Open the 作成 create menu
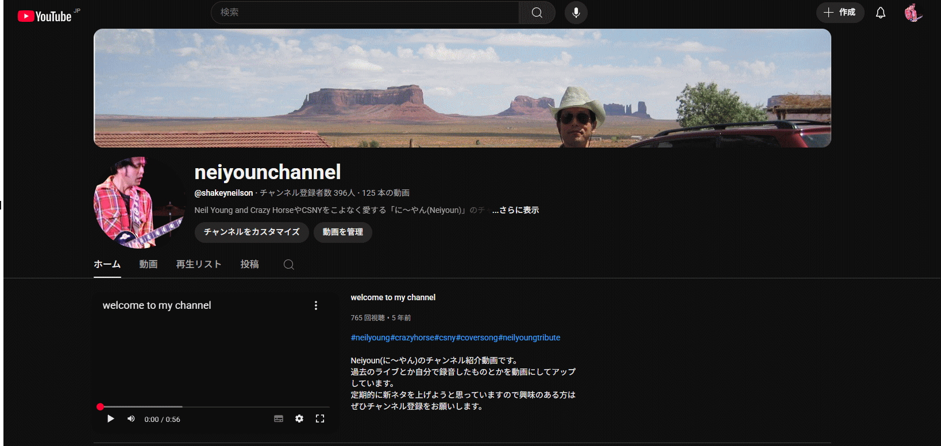The width and height of the screenshot is (941, 446). [840, 13]
